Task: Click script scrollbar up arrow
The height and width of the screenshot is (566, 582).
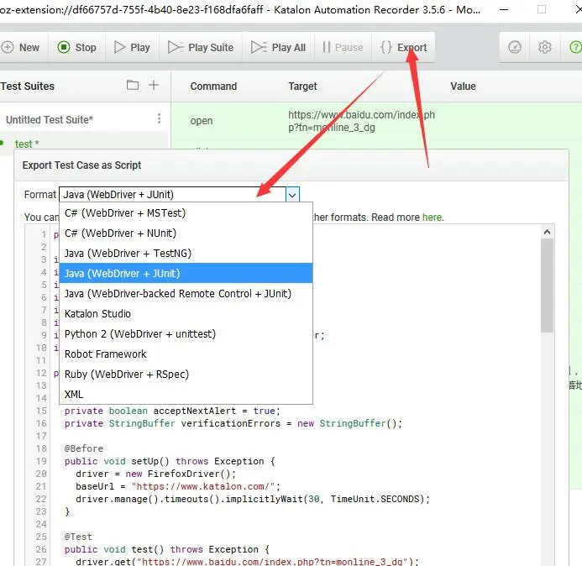Action: point(547,233)
